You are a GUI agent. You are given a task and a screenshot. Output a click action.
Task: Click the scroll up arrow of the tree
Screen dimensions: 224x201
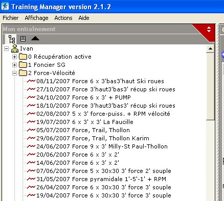[210, 49]
